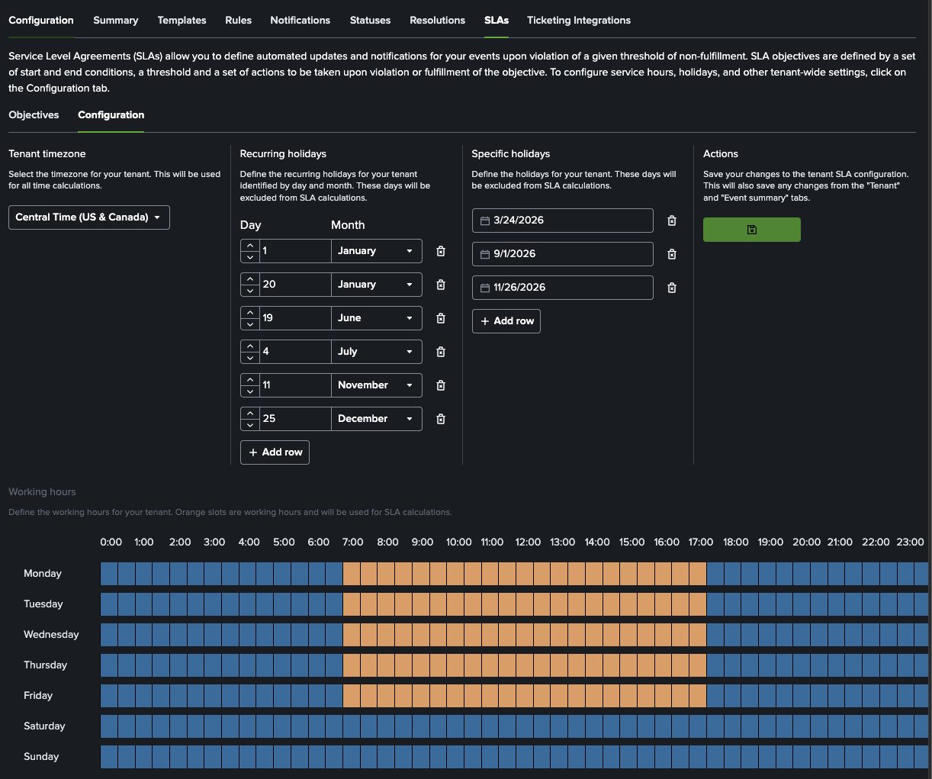Delete the July 4 recurring holiday row
The image size is (932, 779).
(441, 352)
